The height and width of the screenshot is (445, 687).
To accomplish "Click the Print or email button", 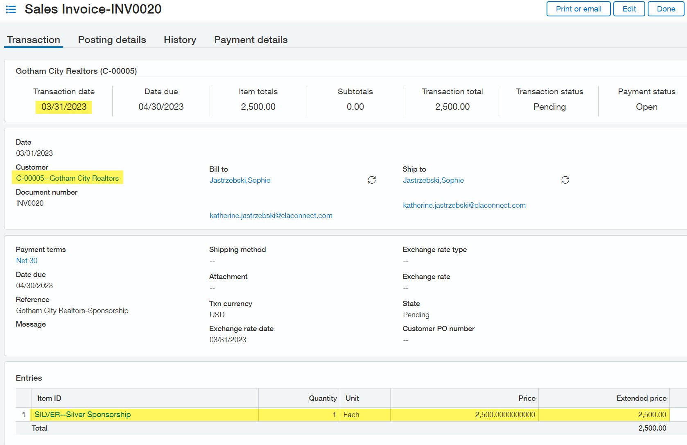I will (578, 9).
